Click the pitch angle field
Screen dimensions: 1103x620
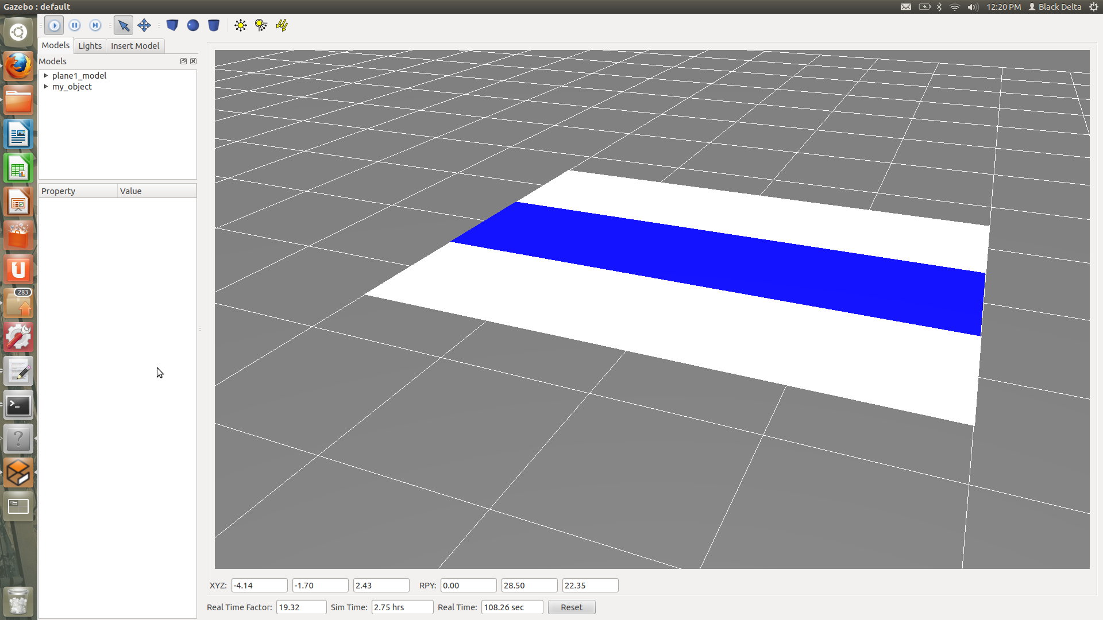click(x=529, y=586)
